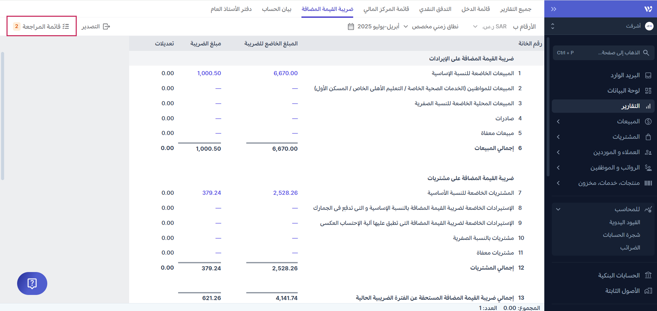Click the help chat bubble icon

point(32,283)
